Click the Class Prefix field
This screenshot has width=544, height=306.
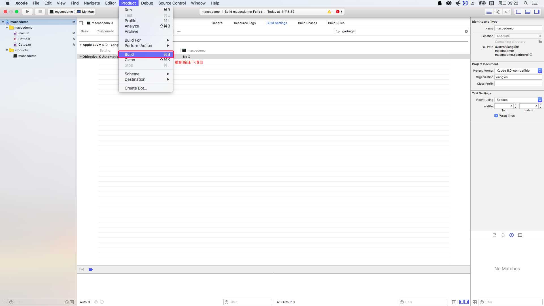tap(518, 84)
